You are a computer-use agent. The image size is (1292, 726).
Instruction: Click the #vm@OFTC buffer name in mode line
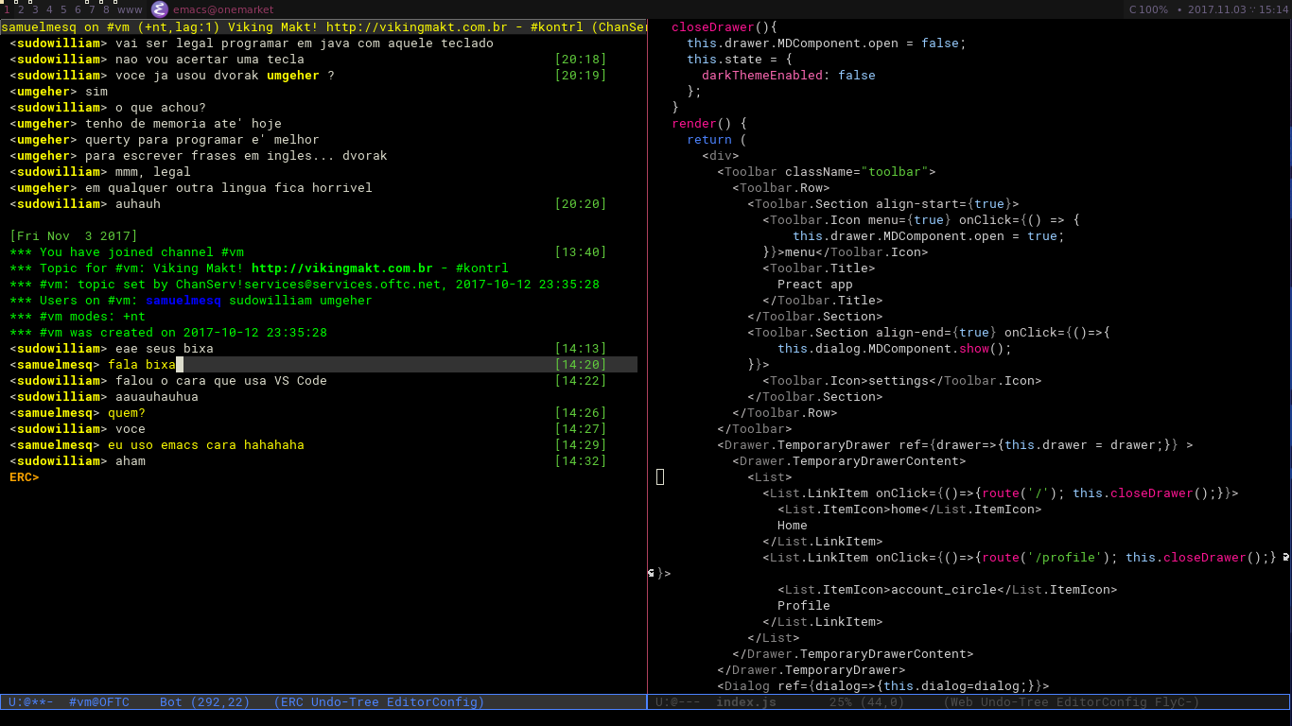pyautogui.click(x=99, y=702)
